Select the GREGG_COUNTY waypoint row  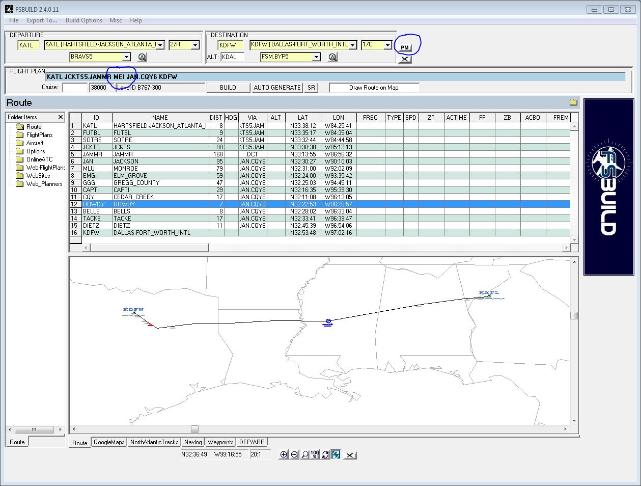coord(319,182)
